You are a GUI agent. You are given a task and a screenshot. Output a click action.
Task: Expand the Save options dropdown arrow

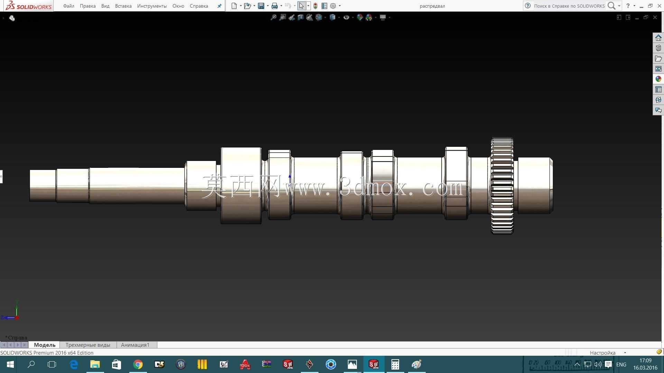pos(268,6)
